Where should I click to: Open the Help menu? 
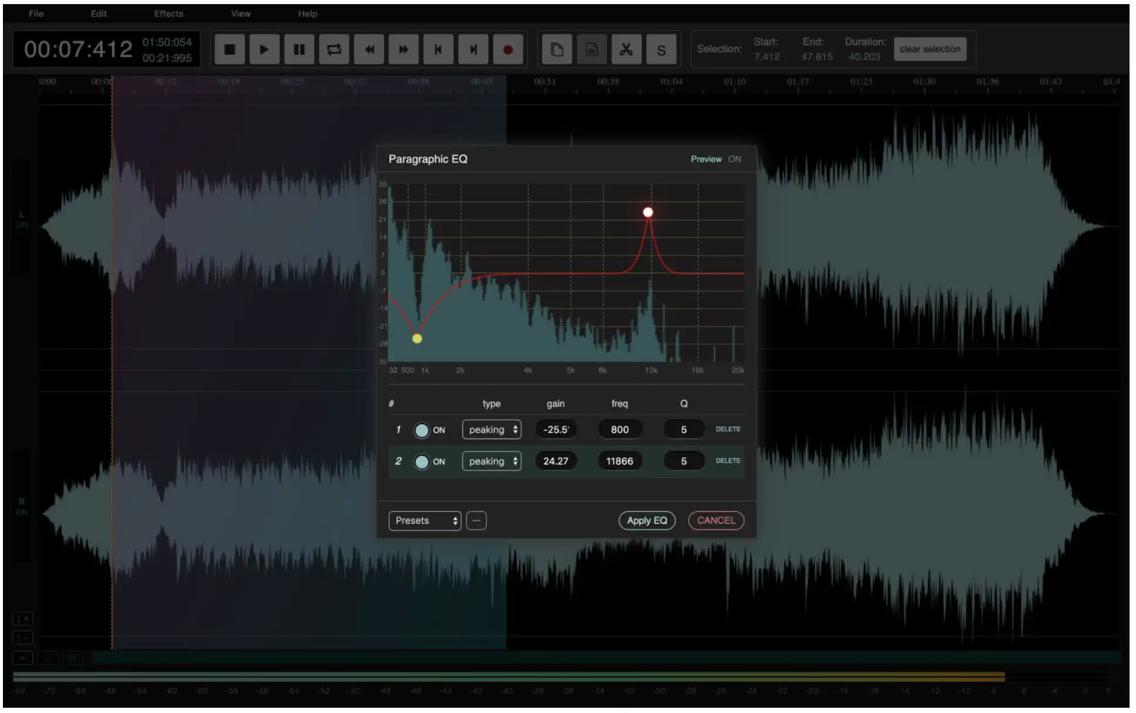pyautogui.click(x=307, y=13)
